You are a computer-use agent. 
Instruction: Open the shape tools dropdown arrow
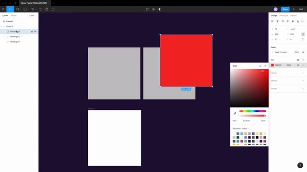(x=28, y=10)
